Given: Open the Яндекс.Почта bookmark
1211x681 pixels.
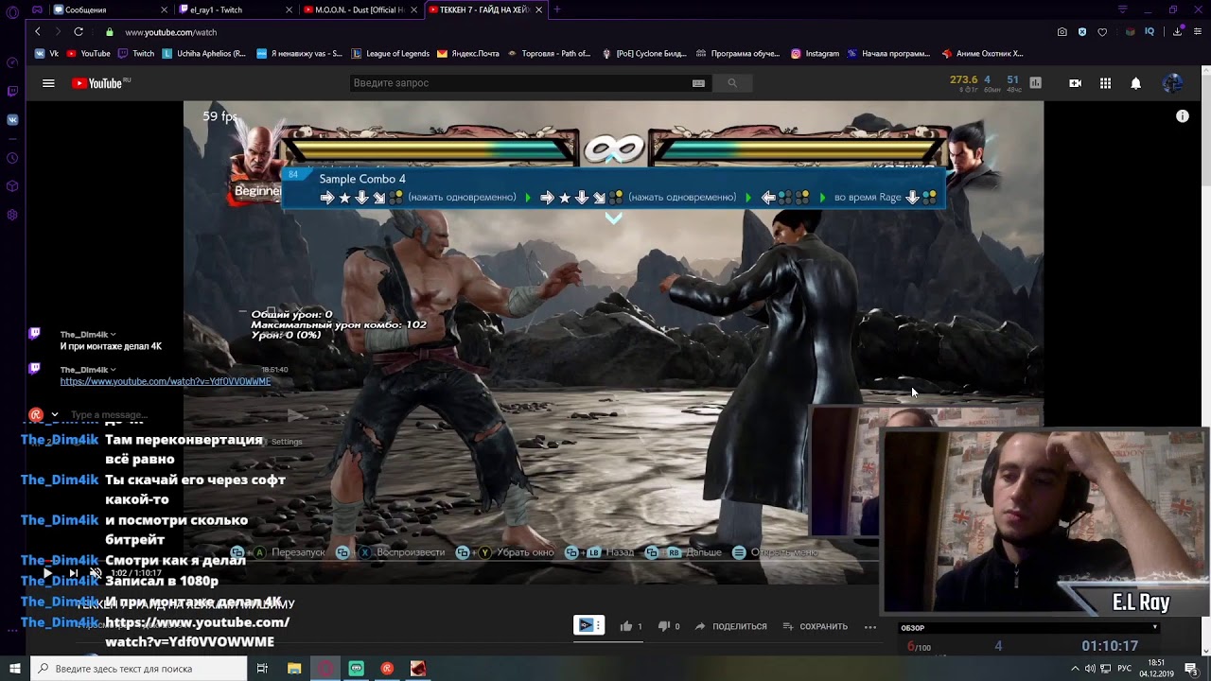Looking at the screenshot, I should (467, 54).
